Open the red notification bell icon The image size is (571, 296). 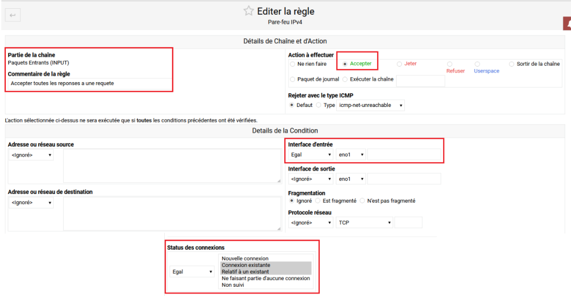coord(568,22)
